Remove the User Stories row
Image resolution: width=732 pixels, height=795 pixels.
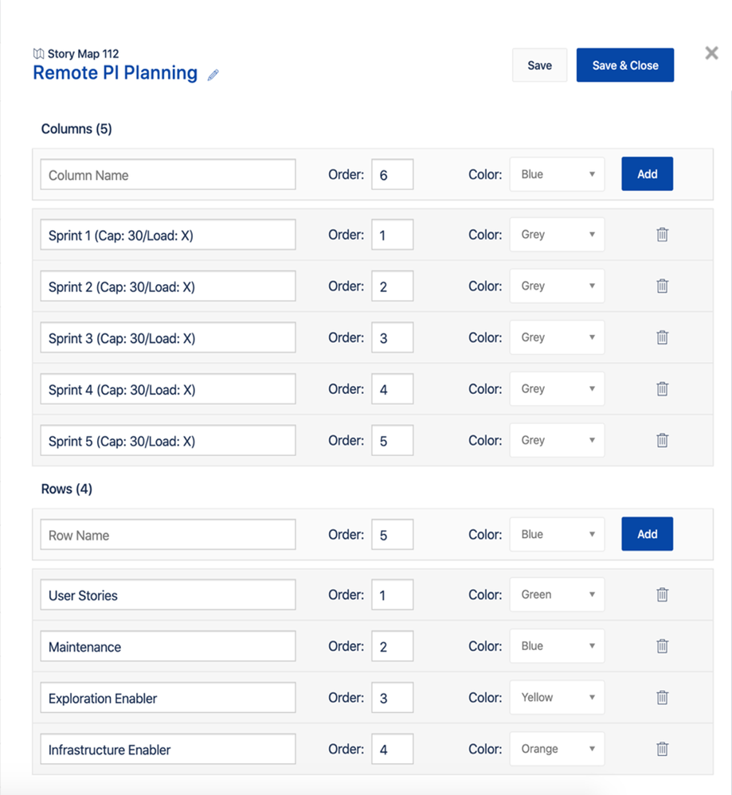point(662,594)
